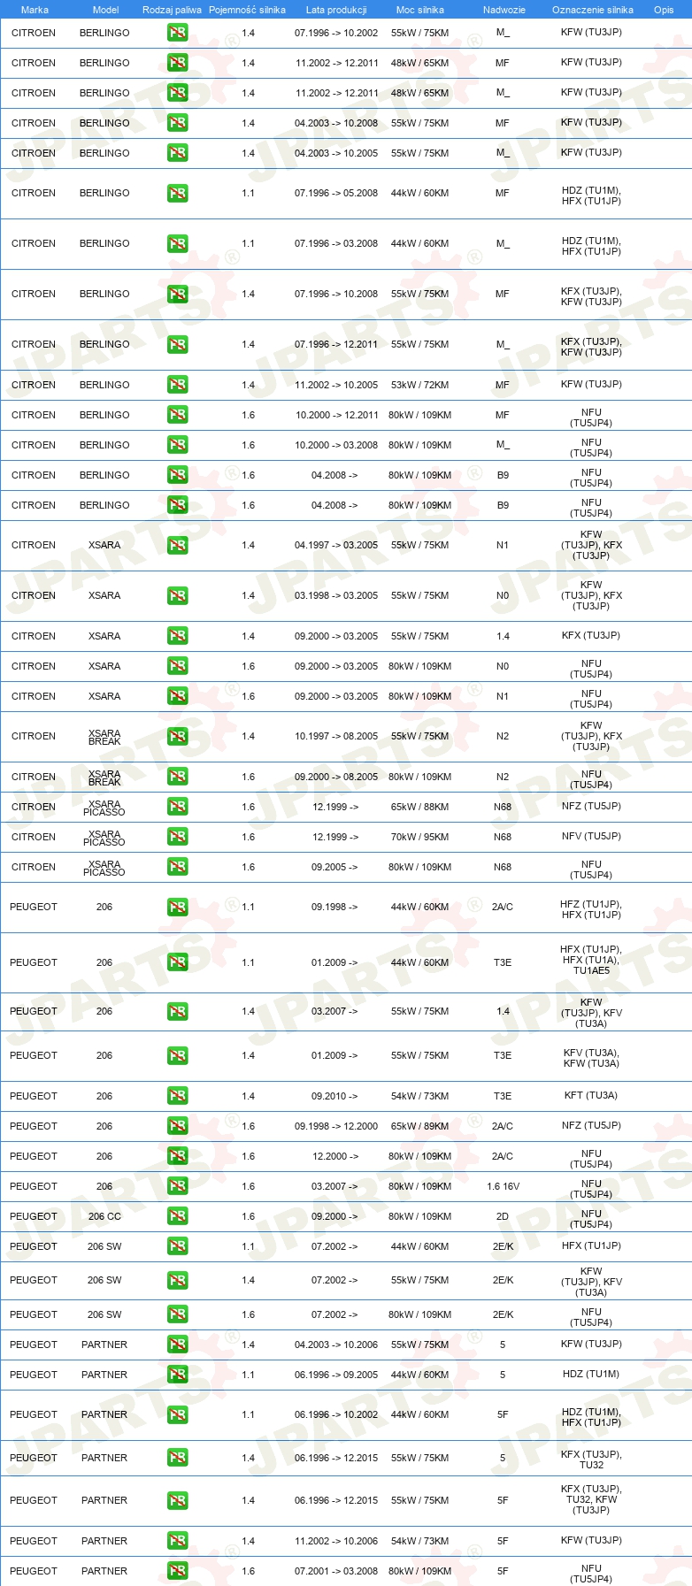Viewport: 692px width, 1586px height.
Task: Click fuel icon for Xsara 04.1997 -> 03.2005
Action: pos(178,545)
